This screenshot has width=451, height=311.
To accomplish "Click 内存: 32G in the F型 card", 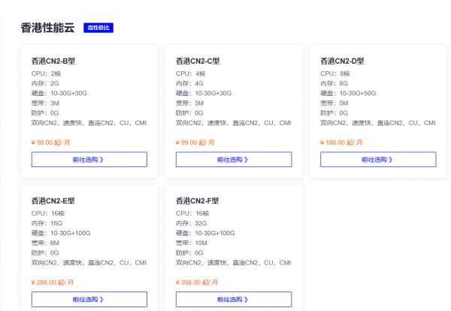I will click(x=191, y=223).
